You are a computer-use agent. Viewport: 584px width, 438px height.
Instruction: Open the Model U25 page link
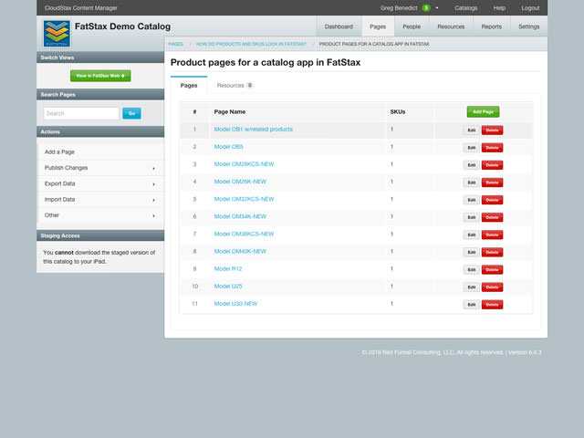coord(228,286)
